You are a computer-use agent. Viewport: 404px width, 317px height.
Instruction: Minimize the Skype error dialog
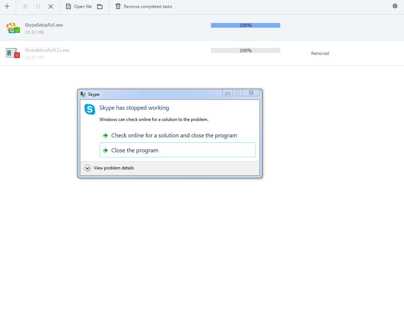coord(227,93)
